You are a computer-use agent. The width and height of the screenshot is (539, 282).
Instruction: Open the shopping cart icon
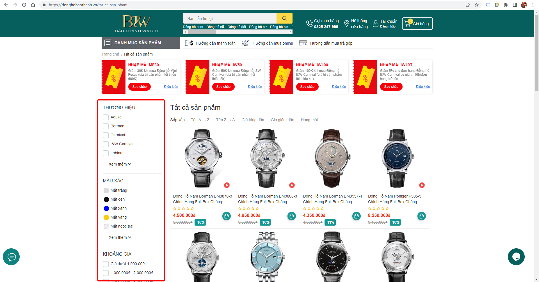pyautogui.click(x=408, y=24)
